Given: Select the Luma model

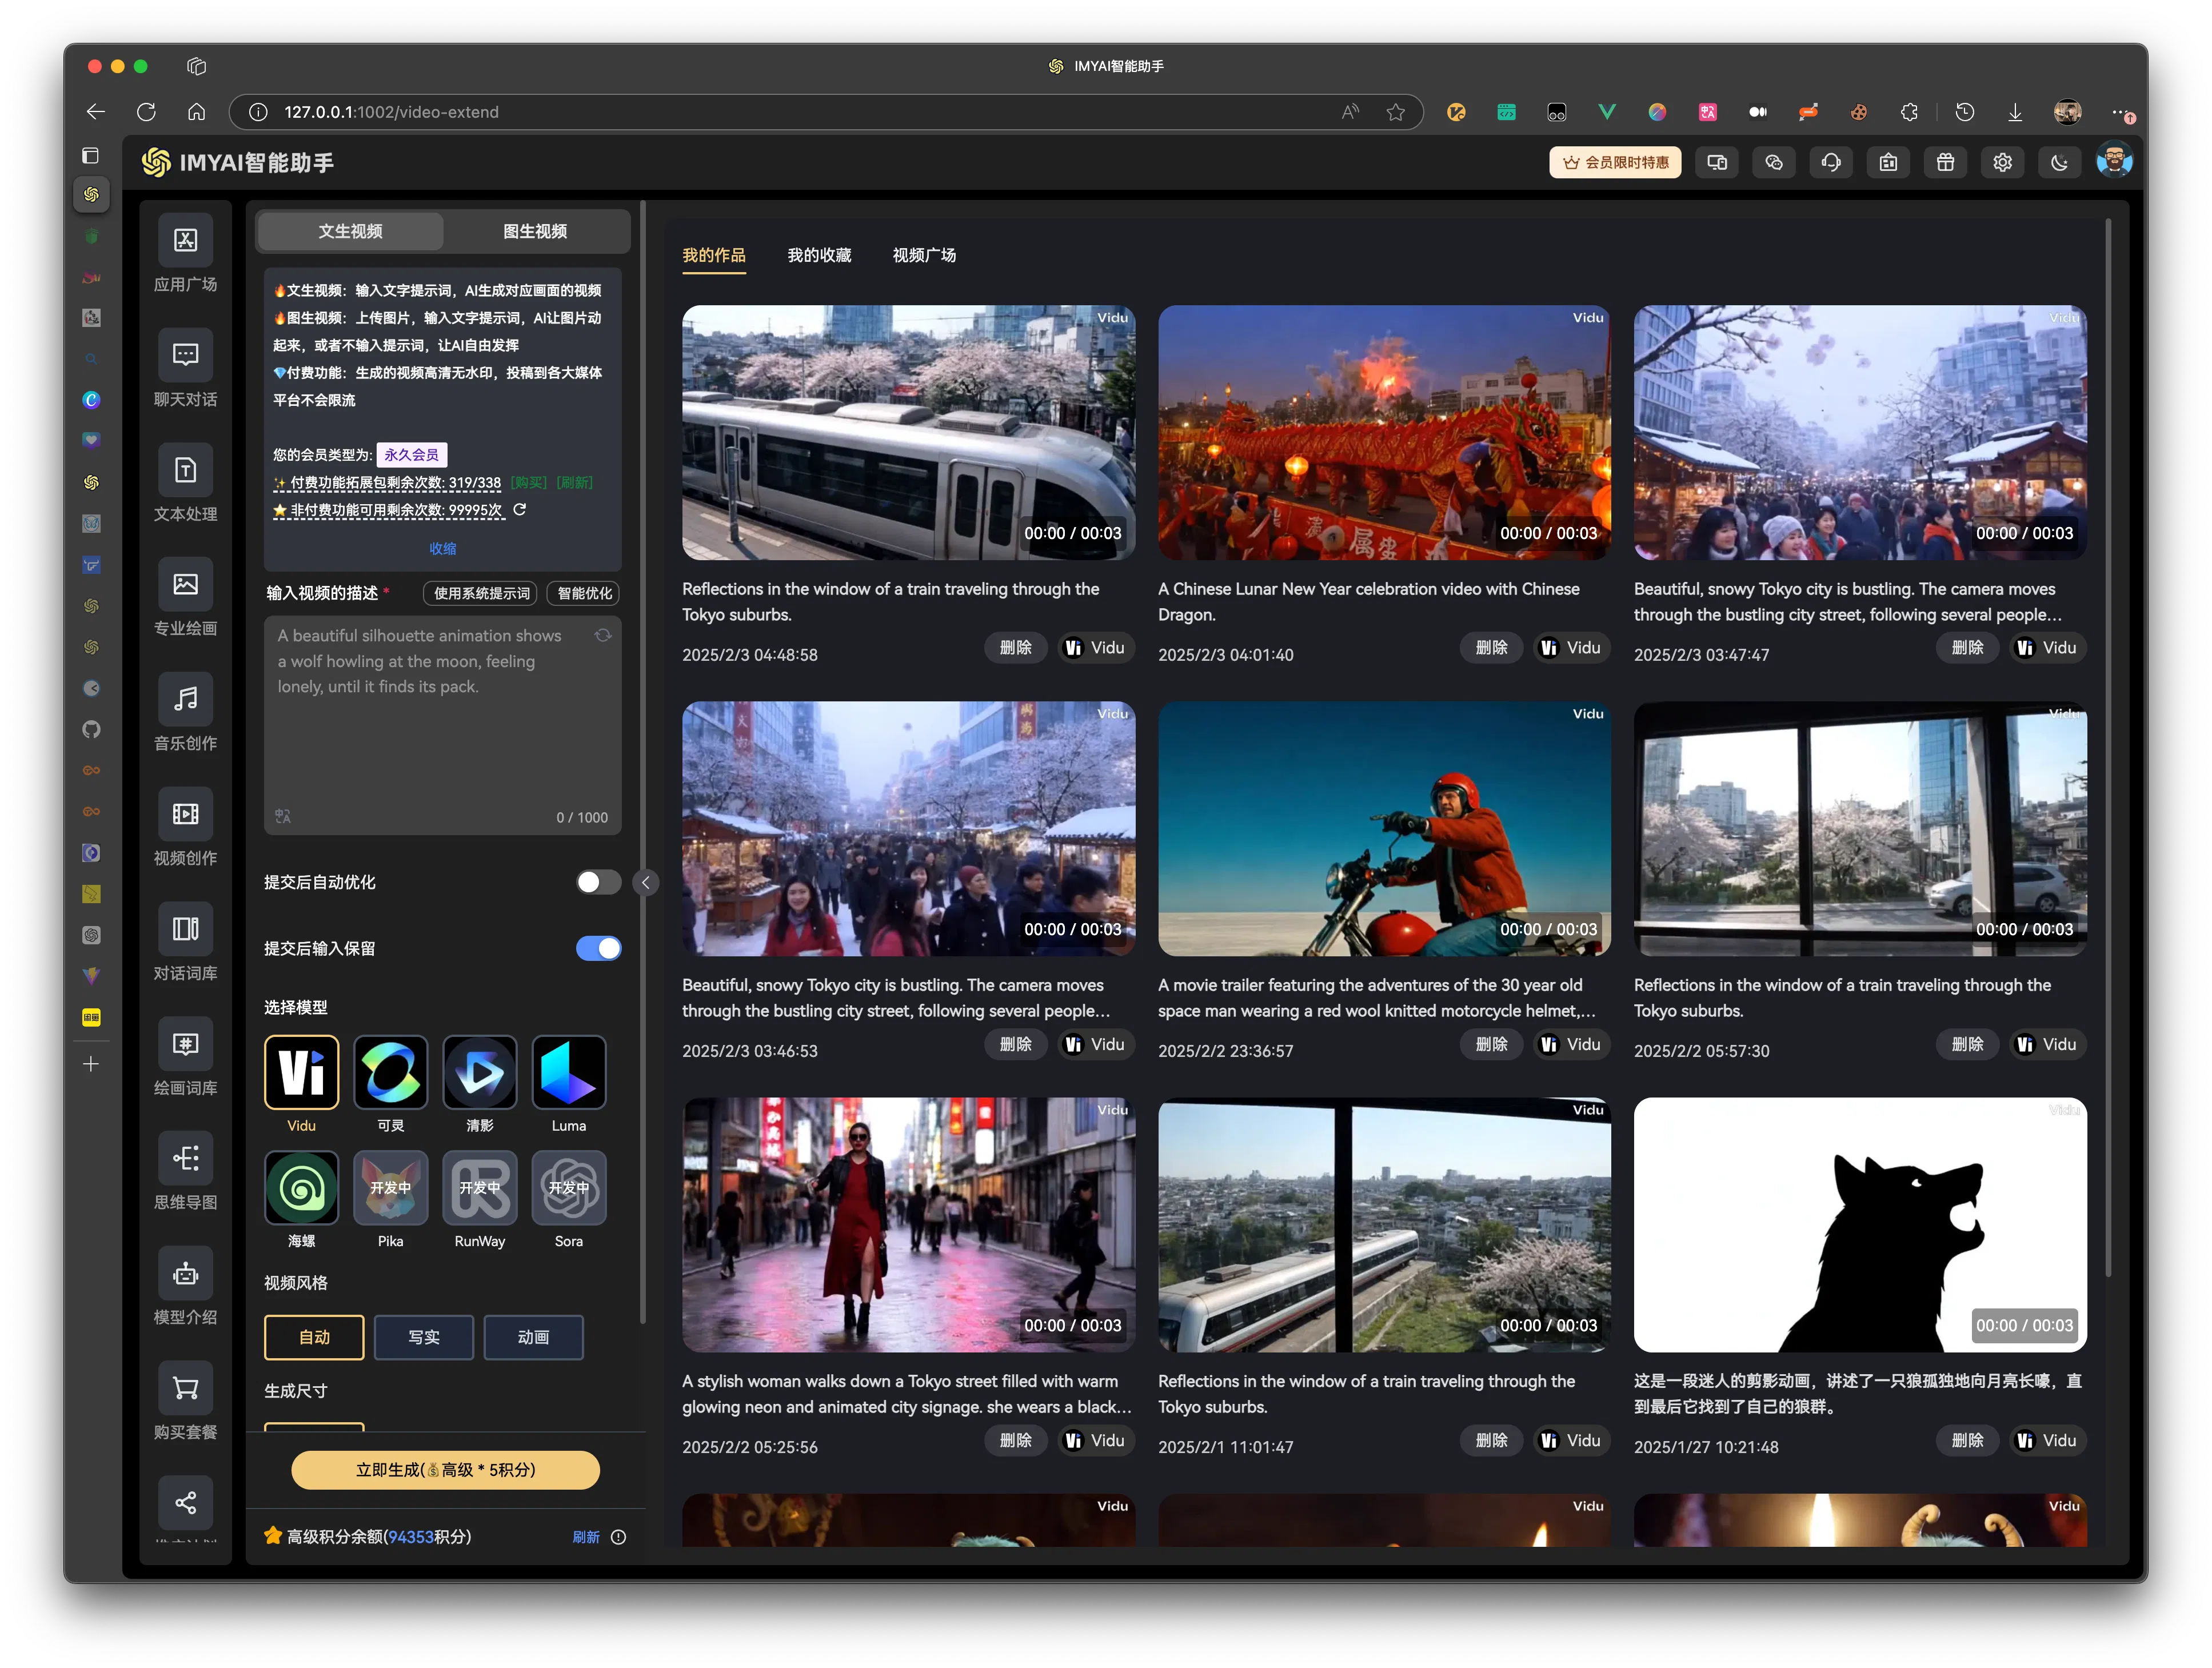Looking at the screenshot, I should 568,1073.
